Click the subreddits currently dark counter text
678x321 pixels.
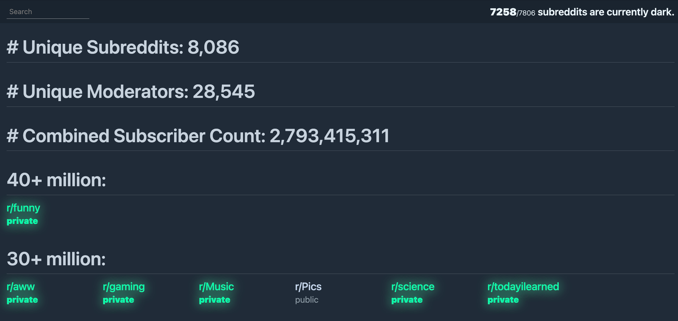[582, 12]
